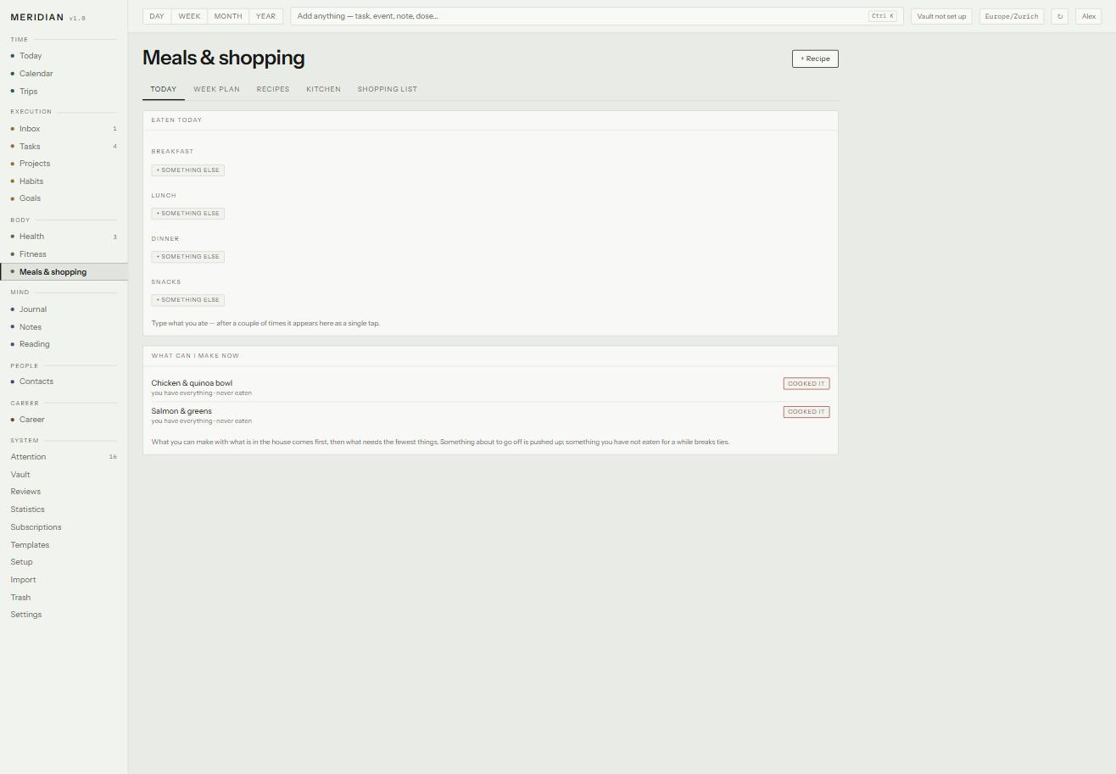This screenshot has width=1116, height=774.
Task: Open the Trash
Action: (x=64, y=598)
